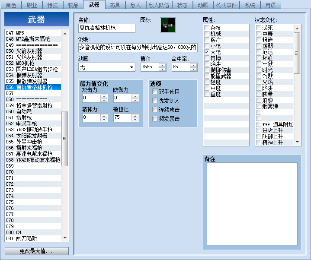Switch to the 物品 tab
Viewport: 311px width, 260px height.
click(x=74, y=5)
